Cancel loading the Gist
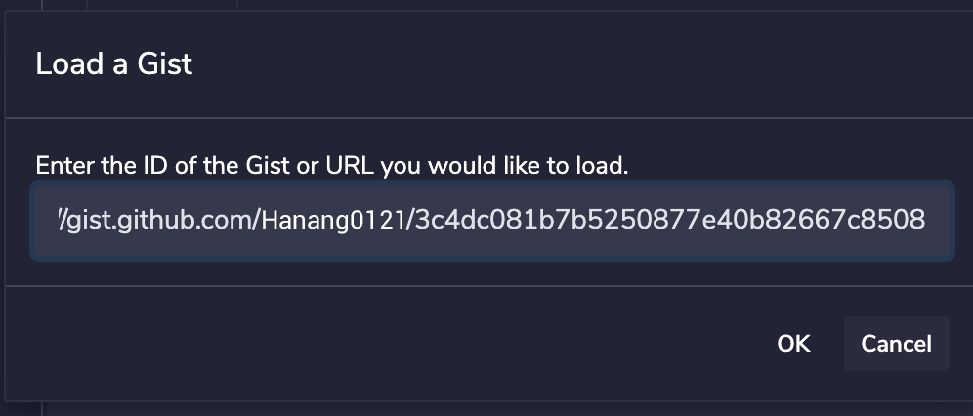This screenshot has width=973, height=416. click(896, 344)
